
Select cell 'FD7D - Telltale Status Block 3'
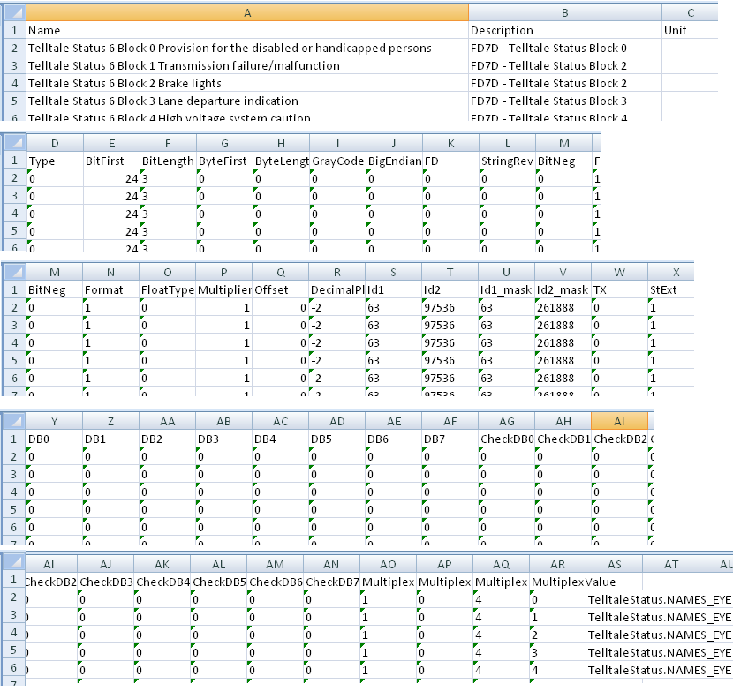(564, 101)
